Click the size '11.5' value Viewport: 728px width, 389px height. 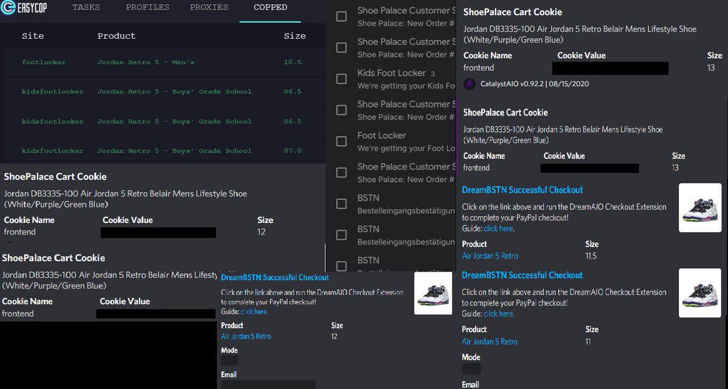click(x=591, y=256)
